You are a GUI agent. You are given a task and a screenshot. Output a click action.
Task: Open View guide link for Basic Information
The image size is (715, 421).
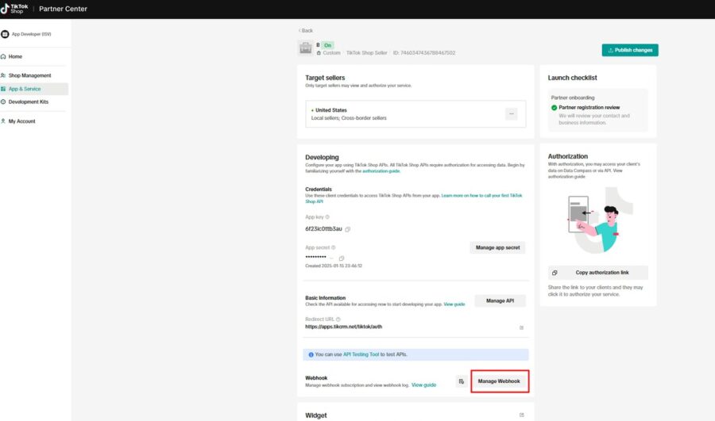454,304
